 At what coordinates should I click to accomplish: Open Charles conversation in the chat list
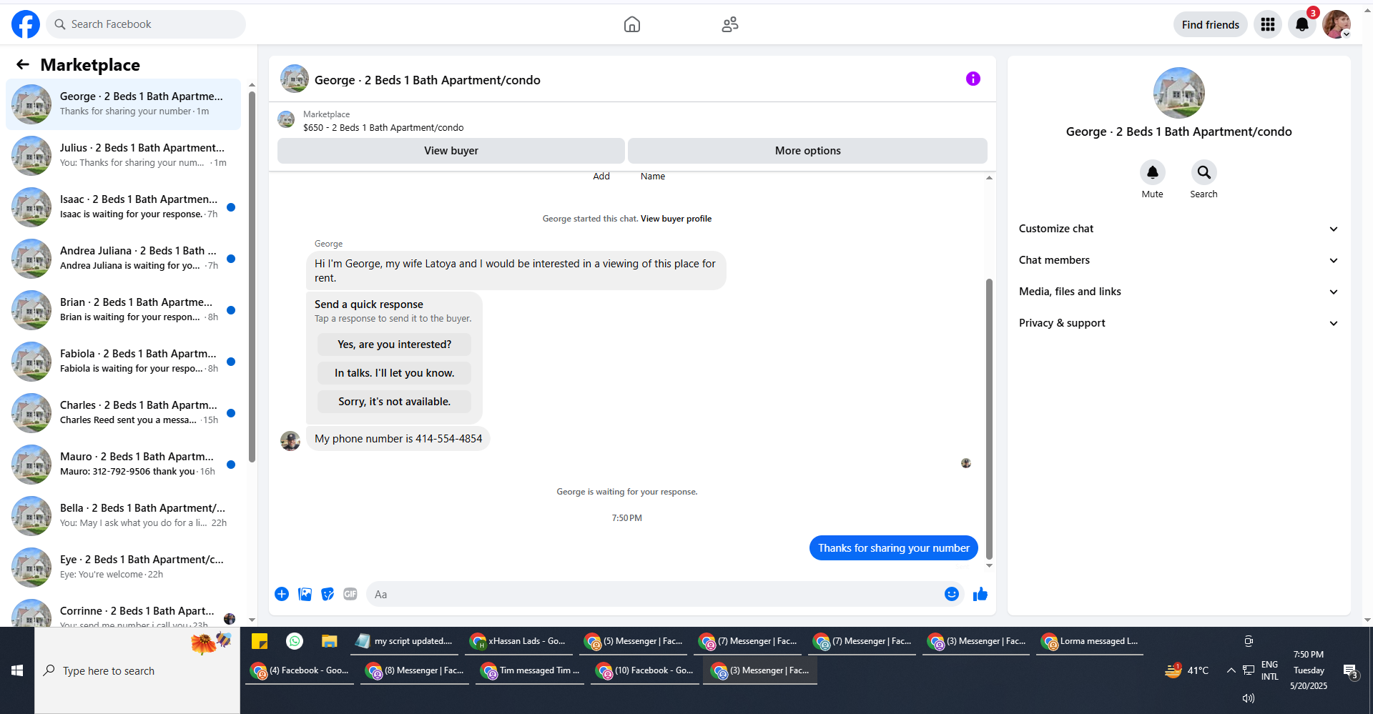pyautogui.click(x=123, y=413)
